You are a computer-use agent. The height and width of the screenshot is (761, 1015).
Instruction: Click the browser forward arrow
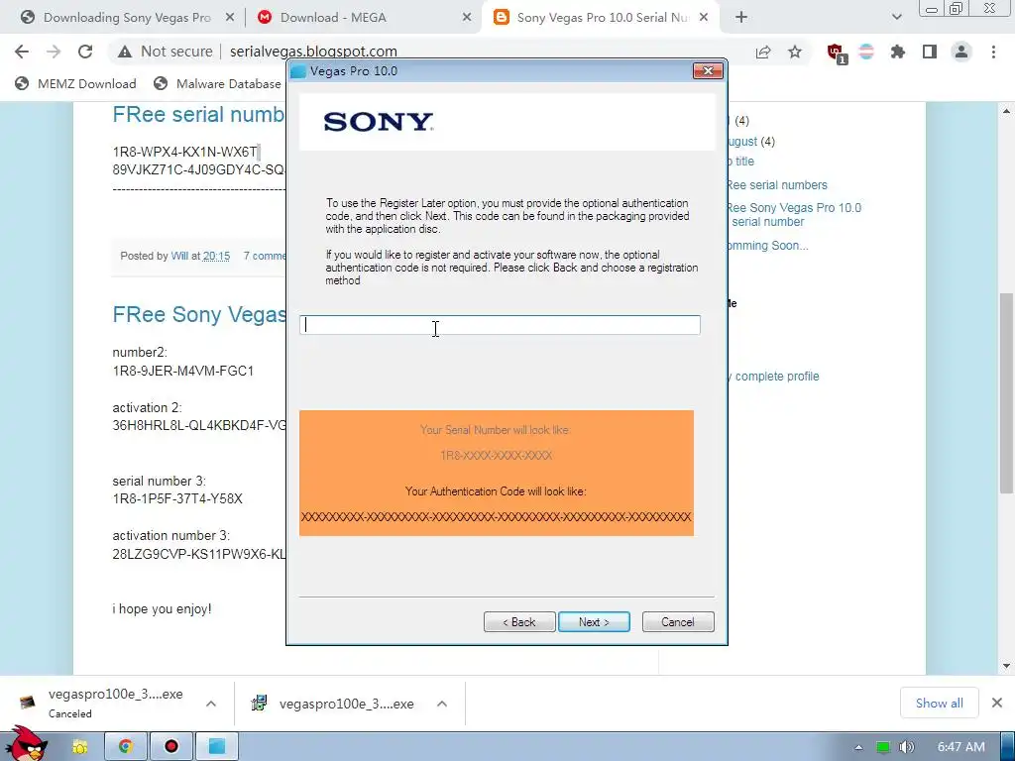54,52
